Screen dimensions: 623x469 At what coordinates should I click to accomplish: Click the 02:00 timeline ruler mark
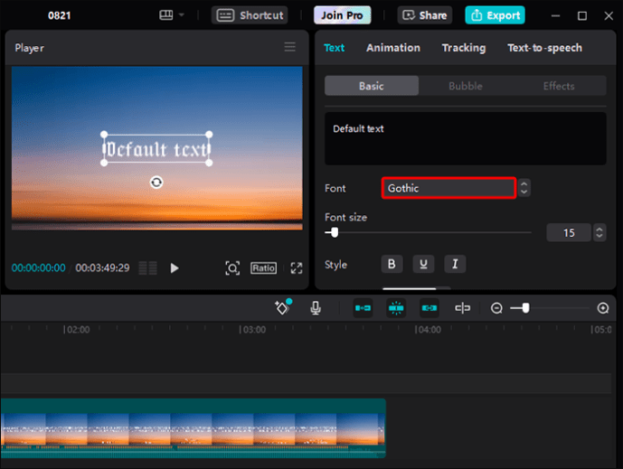pyautogui.click(x=77, y=330)
